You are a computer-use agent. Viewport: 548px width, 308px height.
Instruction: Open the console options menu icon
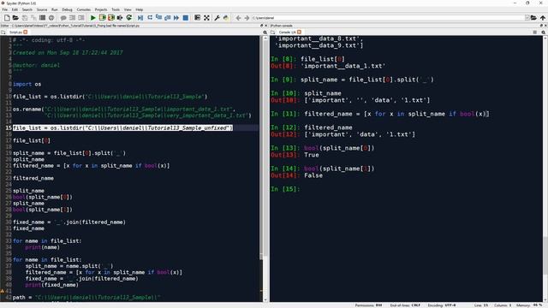534,33
